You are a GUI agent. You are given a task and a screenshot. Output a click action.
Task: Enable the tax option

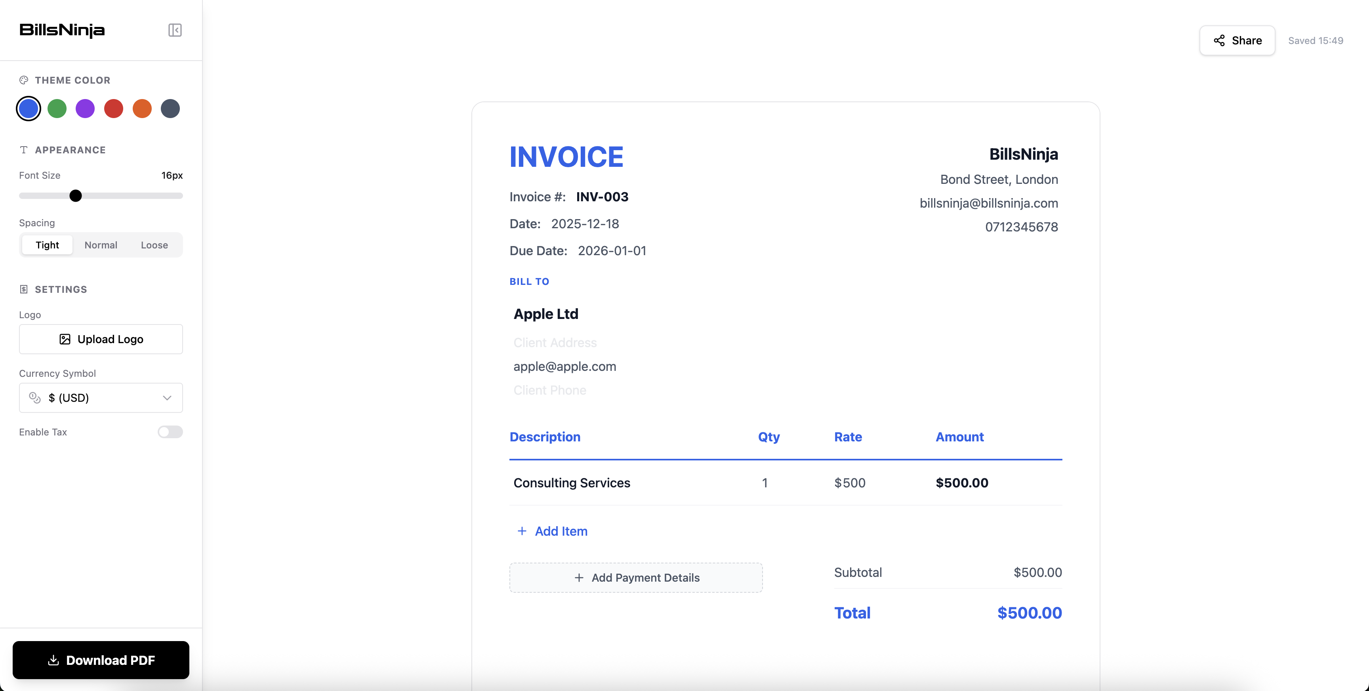(170, 432)
